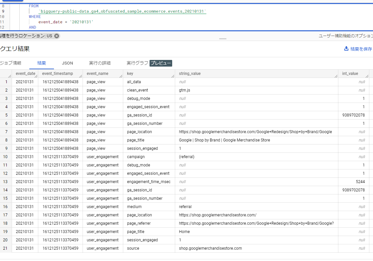Click the bigquery-public-data table link in query
373x261 pixels.
pos(122,11)
